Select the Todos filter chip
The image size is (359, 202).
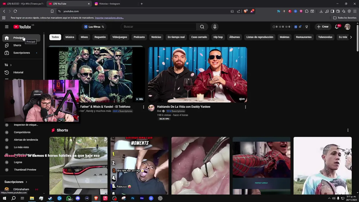click(x=55, y=37)
